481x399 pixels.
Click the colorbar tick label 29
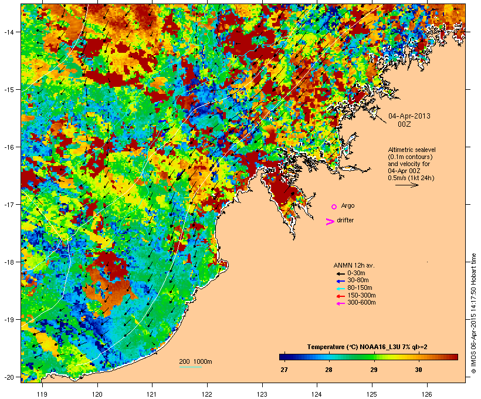374,370
